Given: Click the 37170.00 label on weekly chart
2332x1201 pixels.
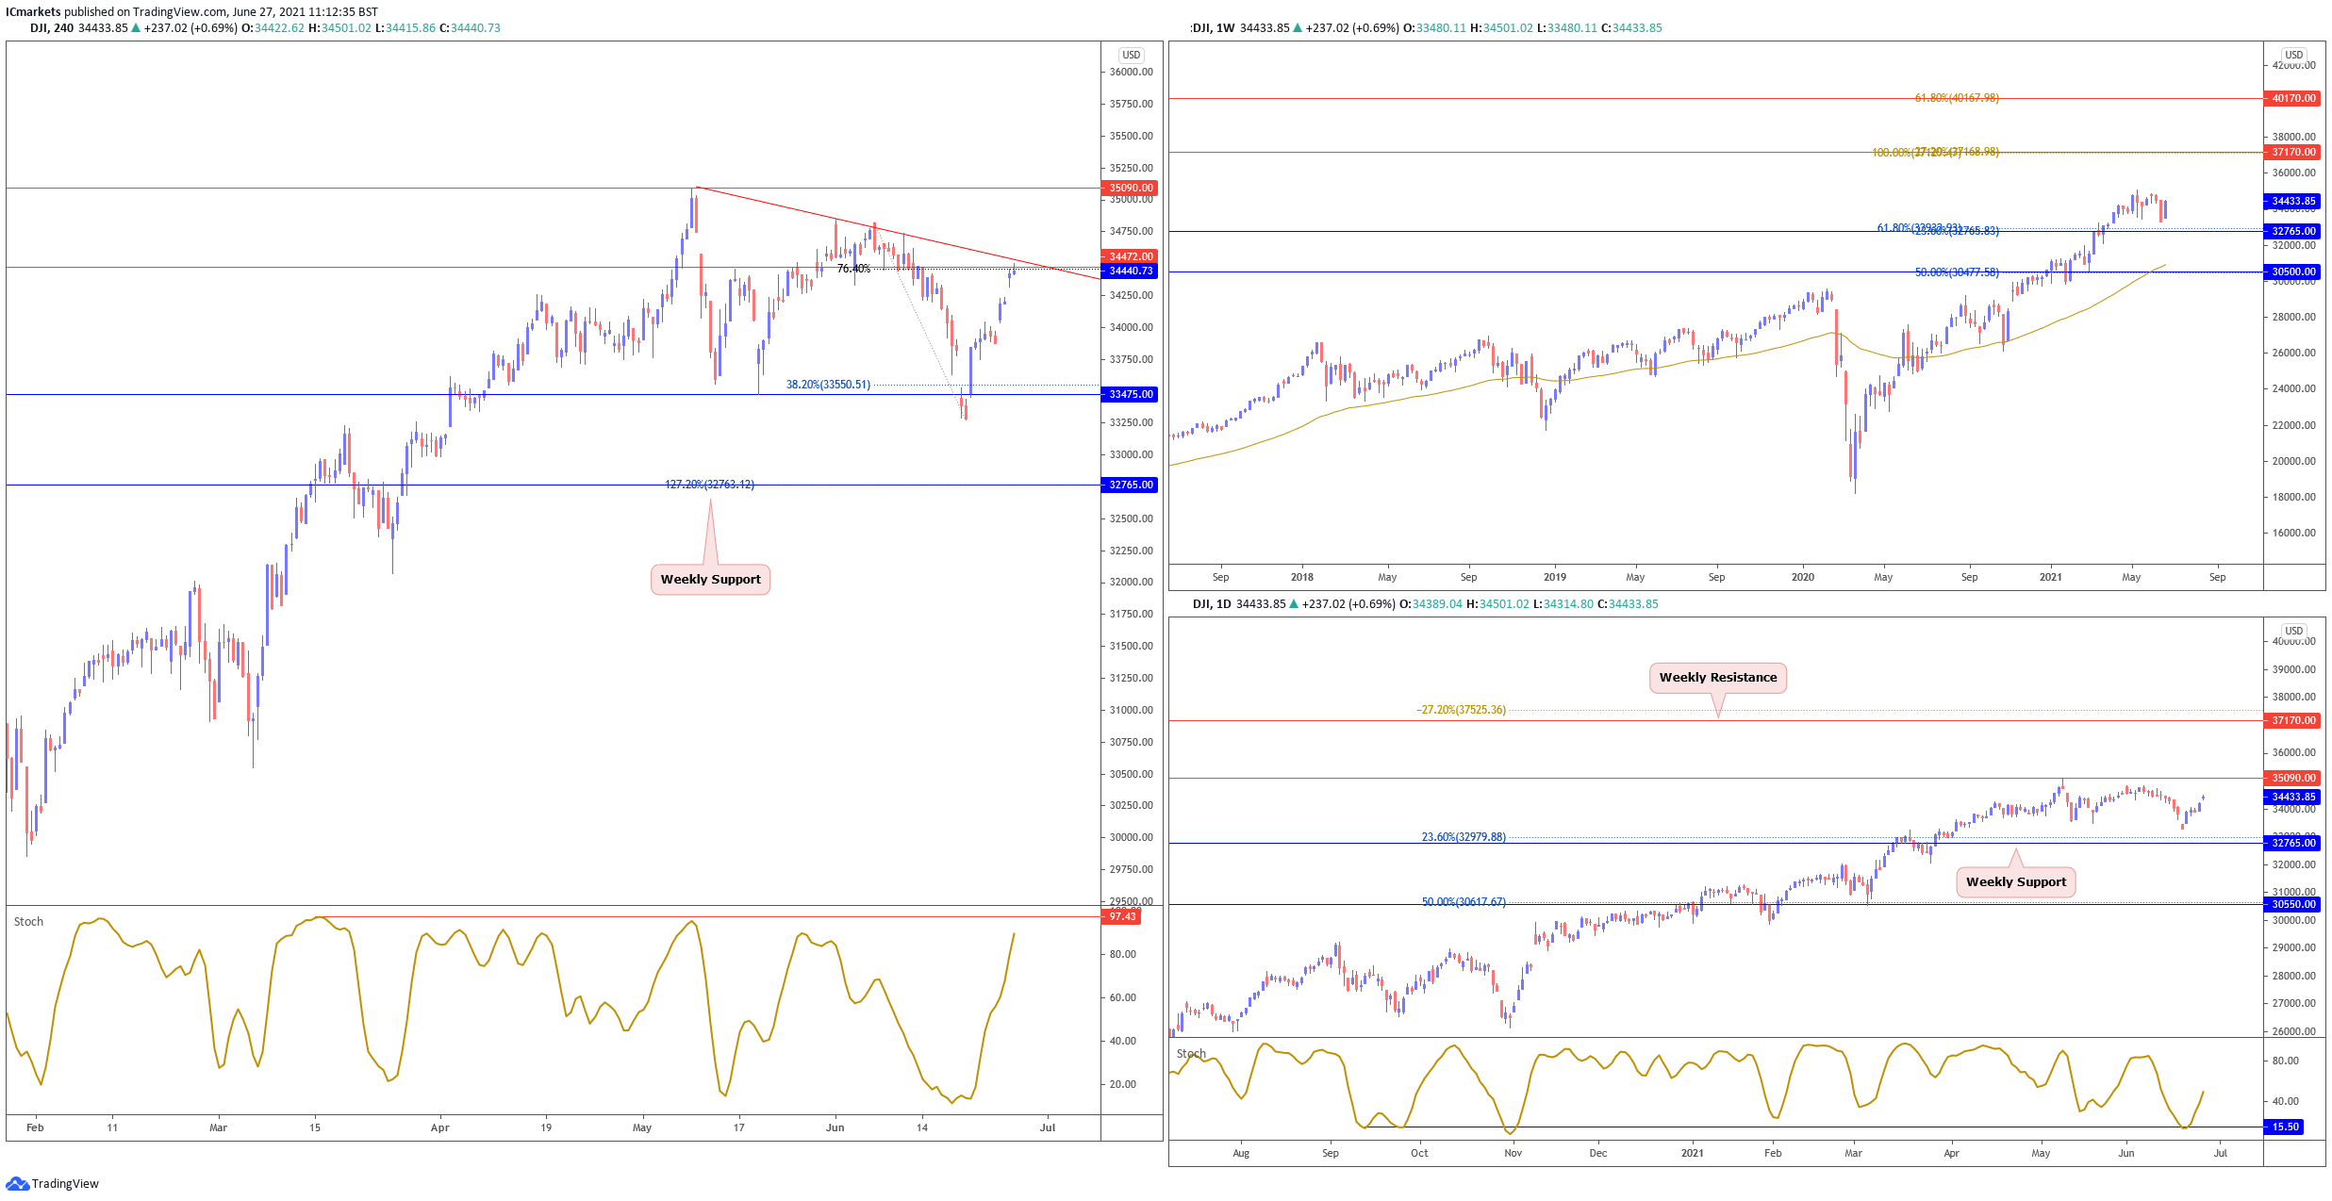Looking at the screenshot, I should (2292, 152).
